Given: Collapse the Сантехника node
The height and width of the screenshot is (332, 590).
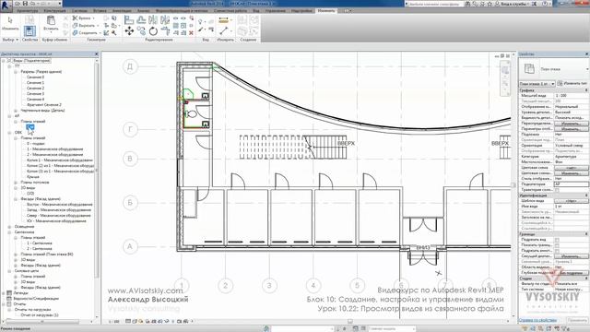Looking at the screenshot, I should (10, 232).
